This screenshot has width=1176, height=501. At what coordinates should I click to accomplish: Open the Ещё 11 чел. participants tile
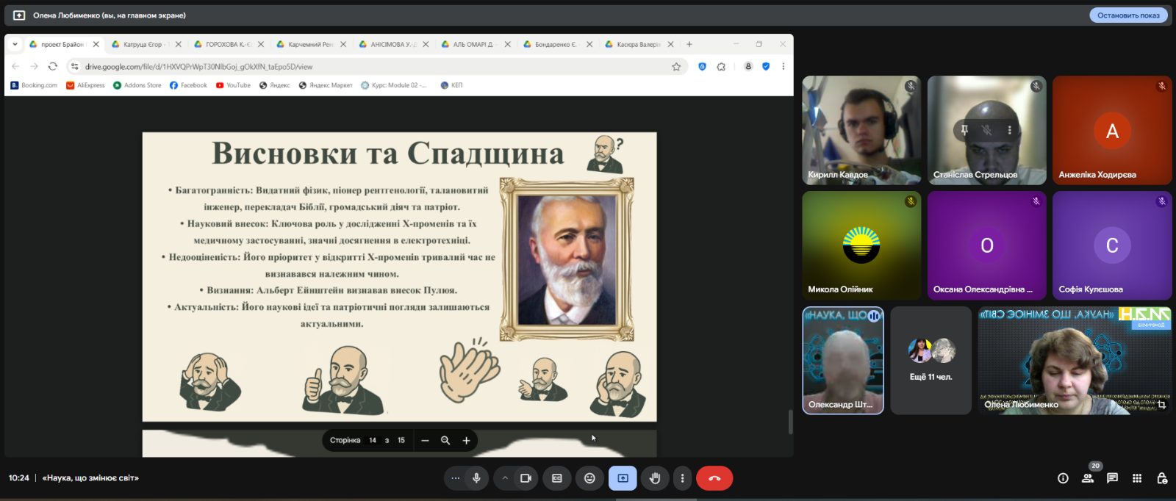pos(931,361)
